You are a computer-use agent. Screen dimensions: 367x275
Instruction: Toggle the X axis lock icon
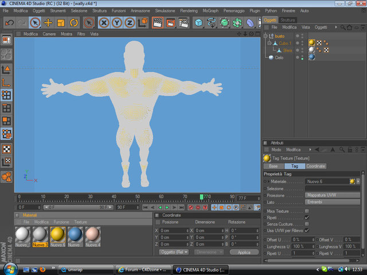104,23
